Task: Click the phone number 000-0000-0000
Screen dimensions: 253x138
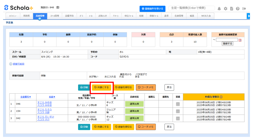Action: tap(87, 117)
